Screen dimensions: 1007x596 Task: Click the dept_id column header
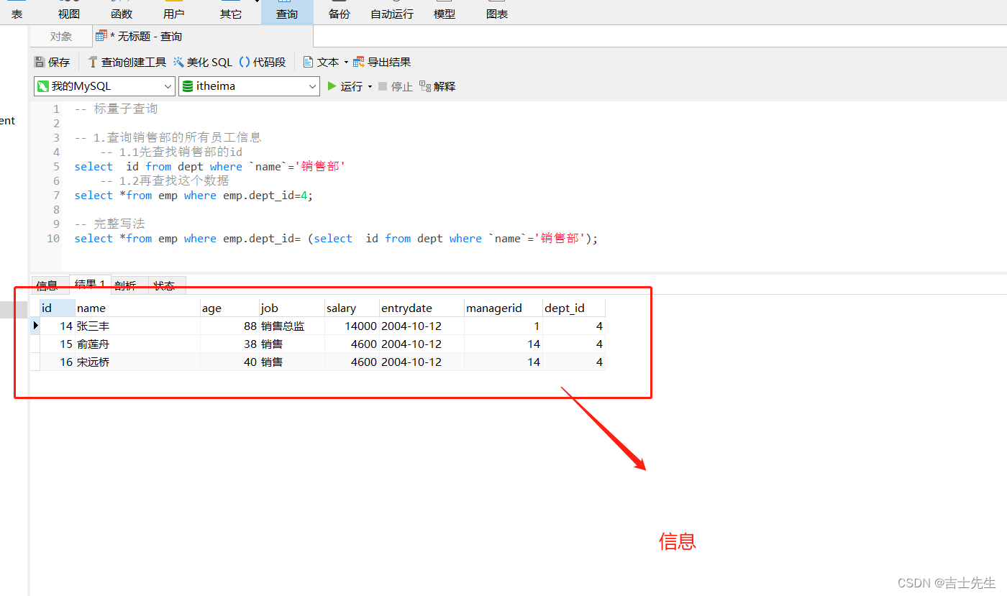[573, 308]
